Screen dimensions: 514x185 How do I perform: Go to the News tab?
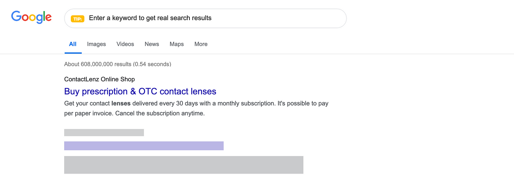point(152,44)
